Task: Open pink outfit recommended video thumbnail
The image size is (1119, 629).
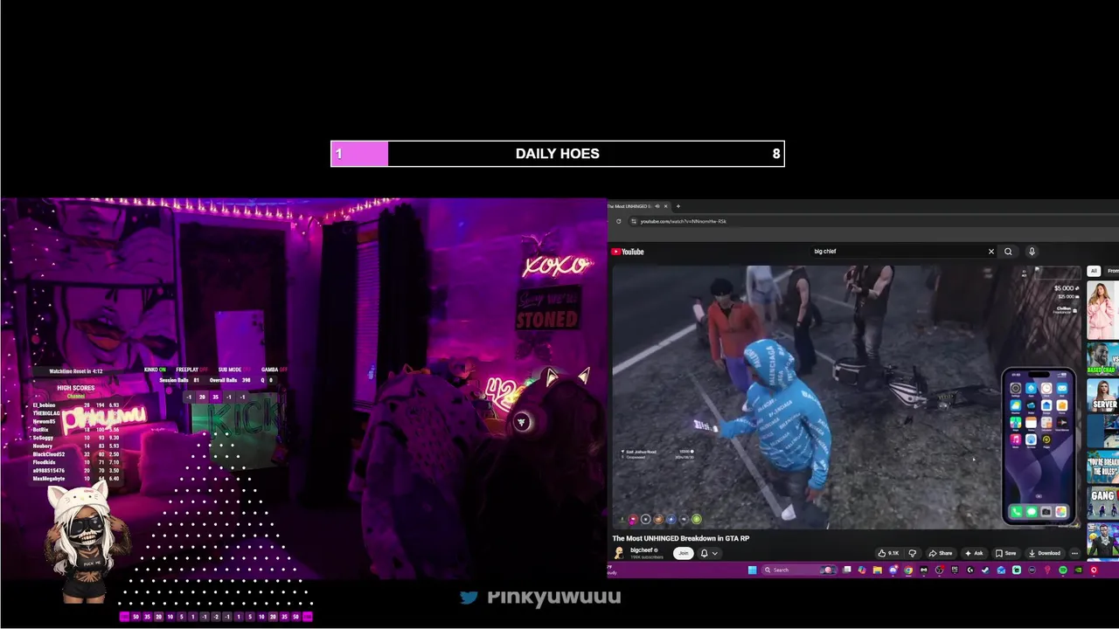Action: (1102, 310)
